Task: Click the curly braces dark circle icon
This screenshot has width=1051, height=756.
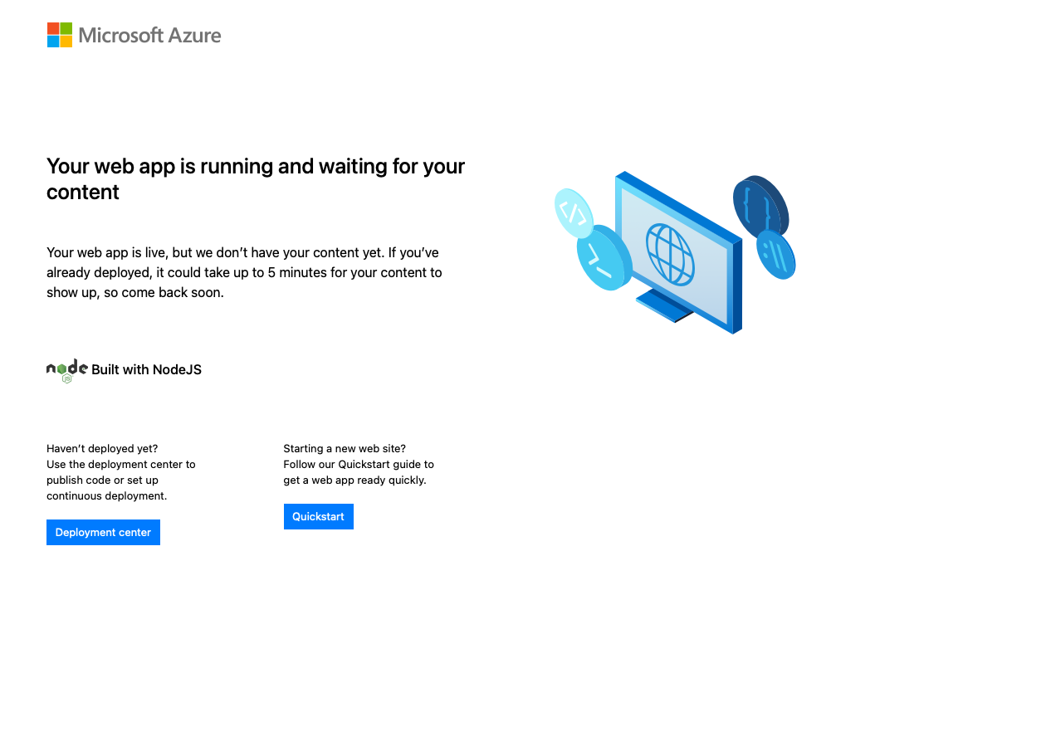Action: [760, 207]
